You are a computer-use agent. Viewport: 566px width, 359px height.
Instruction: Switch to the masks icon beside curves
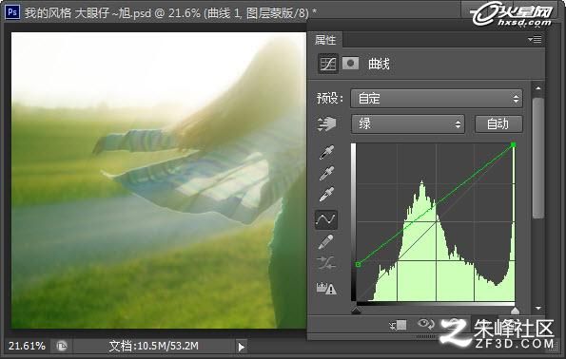tap(350, 64)
